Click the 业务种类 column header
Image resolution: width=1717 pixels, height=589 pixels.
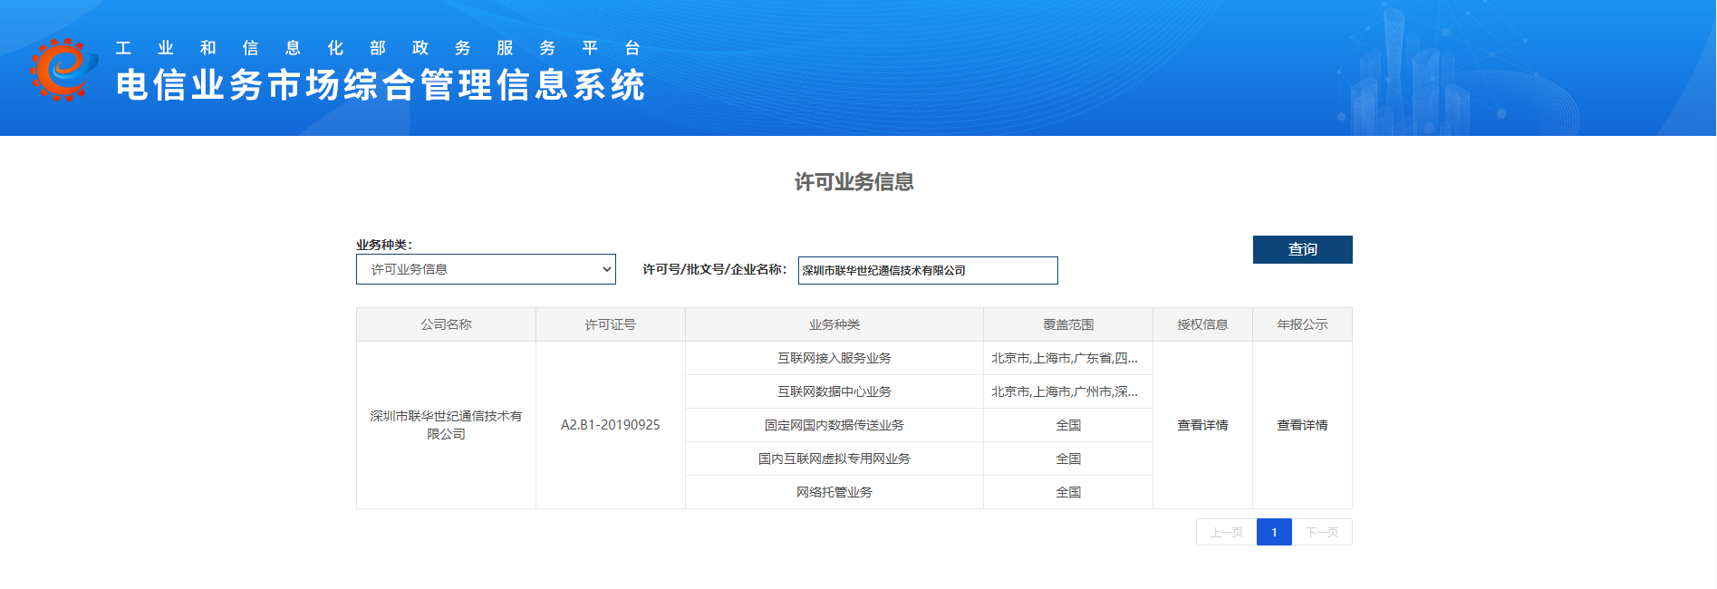point(834,324)
